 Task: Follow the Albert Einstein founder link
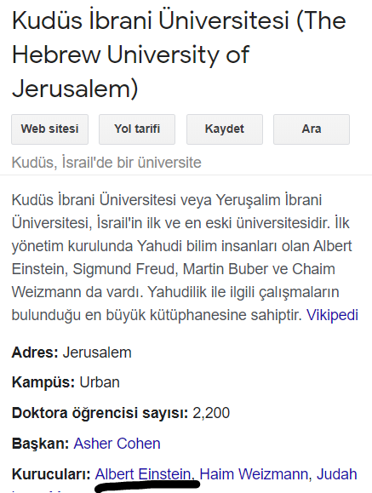(143, 474)
